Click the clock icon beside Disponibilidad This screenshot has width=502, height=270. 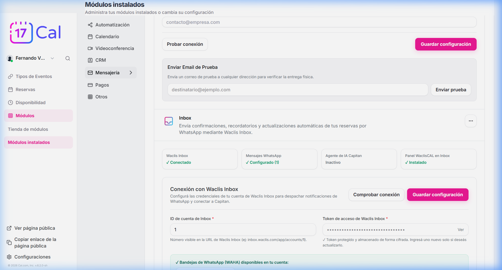10,103
